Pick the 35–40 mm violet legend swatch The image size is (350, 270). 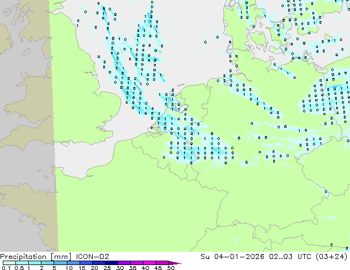[137, 263]
